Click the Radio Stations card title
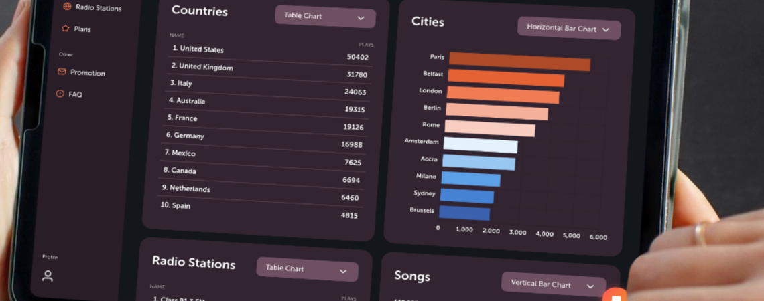The image size is (764, 301). [x=194, y=262]
